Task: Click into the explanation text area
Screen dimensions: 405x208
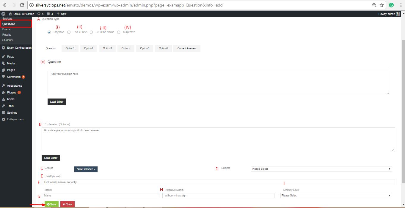Action: point(218,139)
